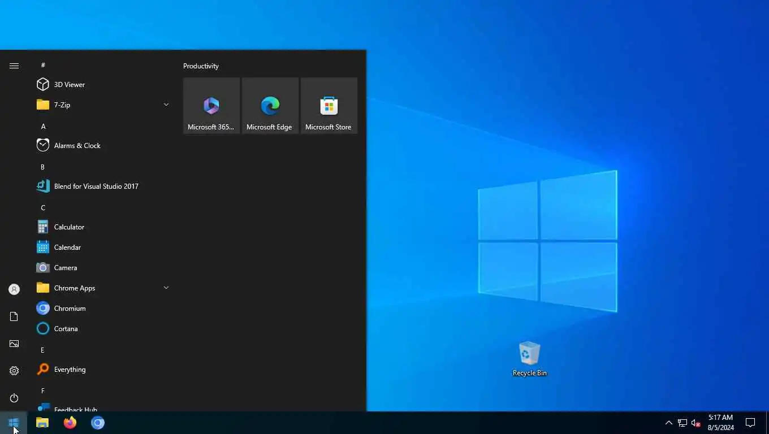
Task: Click the Windows Start button
Action: tap(14, 423)
